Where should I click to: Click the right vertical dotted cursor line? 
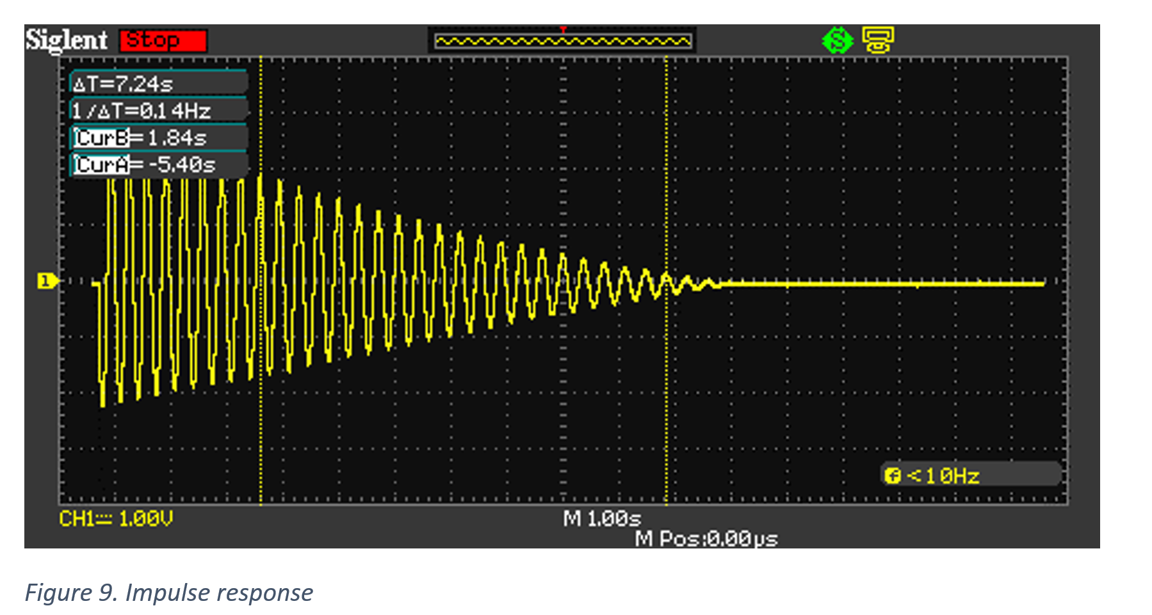click(667, 282)
